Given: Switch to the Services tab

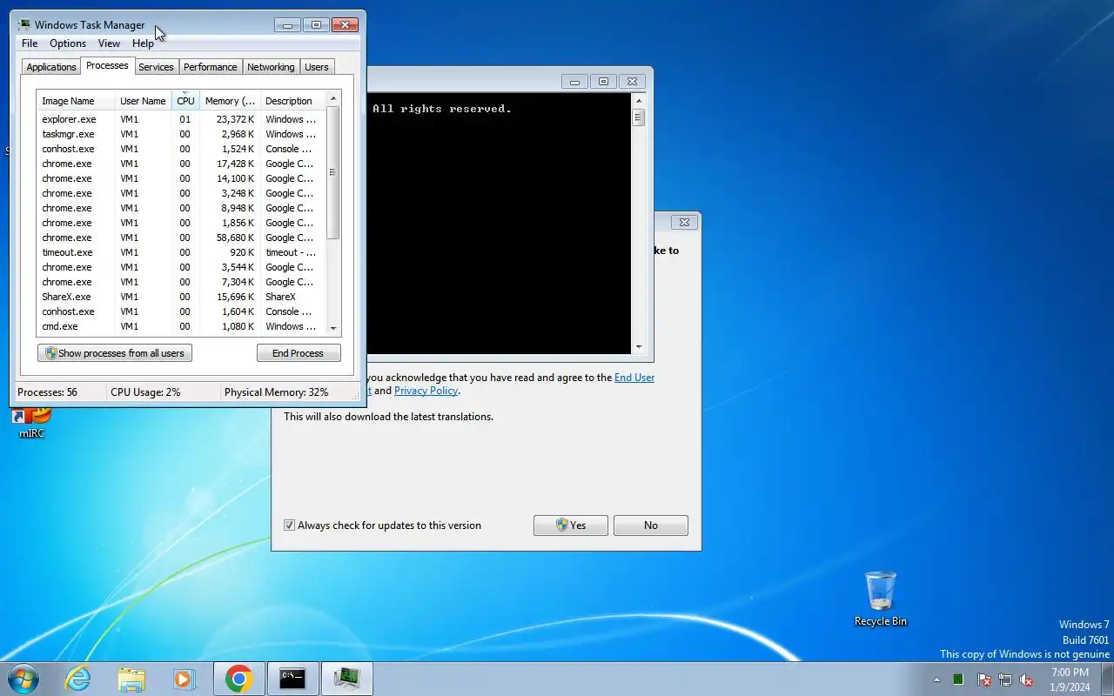Looking at the screenshot, I should tap(156, 67).
